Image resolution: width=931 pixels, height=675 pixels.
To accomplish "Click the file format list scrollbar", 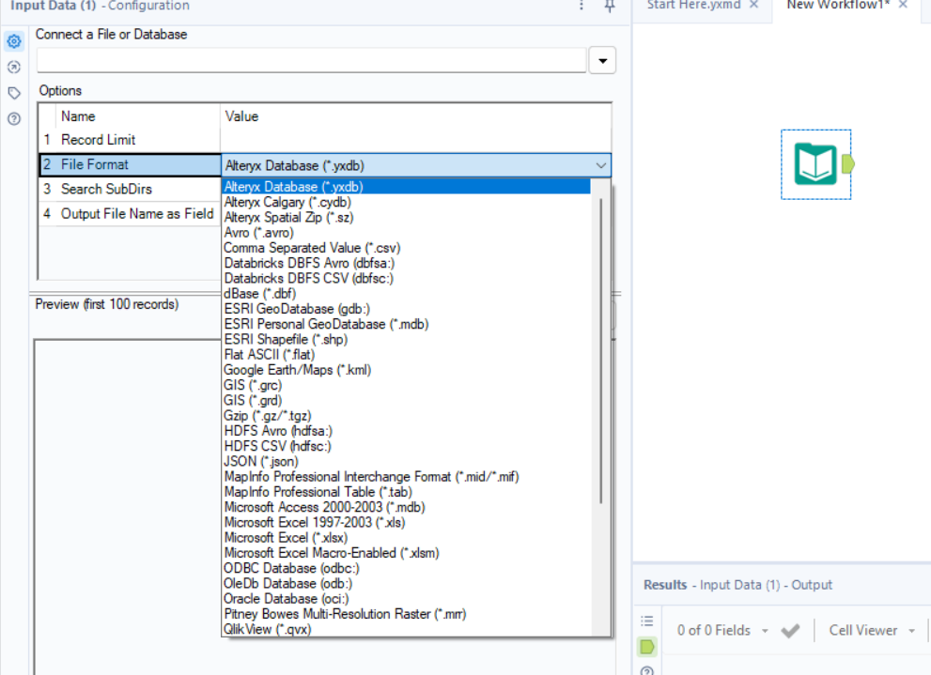I will coord(601,350).
